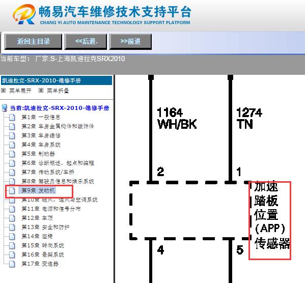Open 第12章 车顶

(37, 218)
